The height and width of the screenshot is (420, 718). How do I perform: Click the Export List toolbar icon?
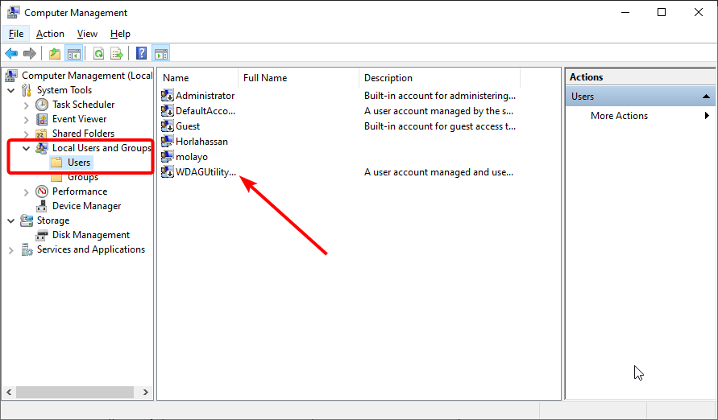(117, 53)
